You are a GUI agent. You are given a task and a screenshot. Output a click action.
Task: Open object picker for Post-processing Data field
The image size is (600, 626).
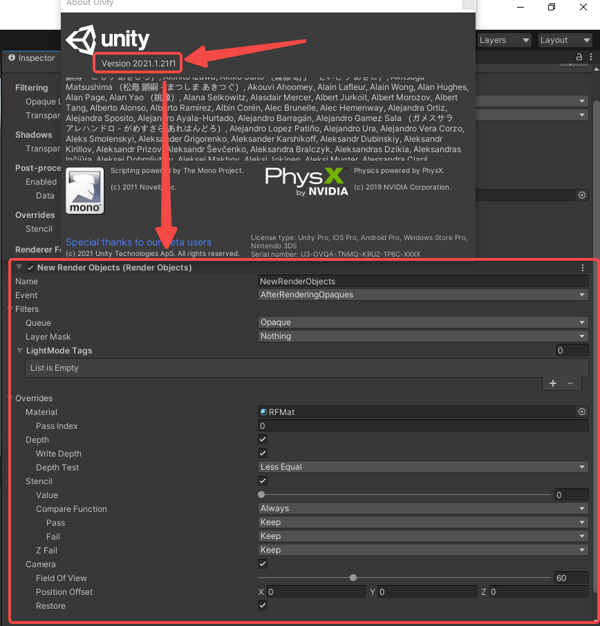(x=581, y=195)
